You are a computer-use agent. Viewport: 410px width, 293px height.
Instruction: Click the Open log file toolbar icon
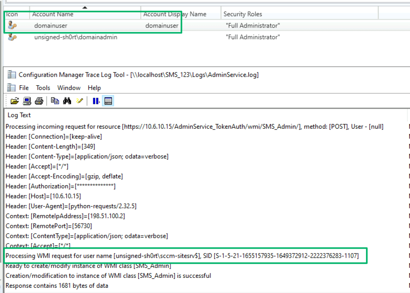(14, 101)
